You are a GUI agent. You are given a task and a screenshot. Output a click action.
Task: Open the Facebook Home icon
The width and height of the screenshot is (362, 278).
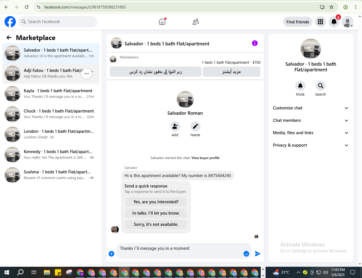click(162, 22)
